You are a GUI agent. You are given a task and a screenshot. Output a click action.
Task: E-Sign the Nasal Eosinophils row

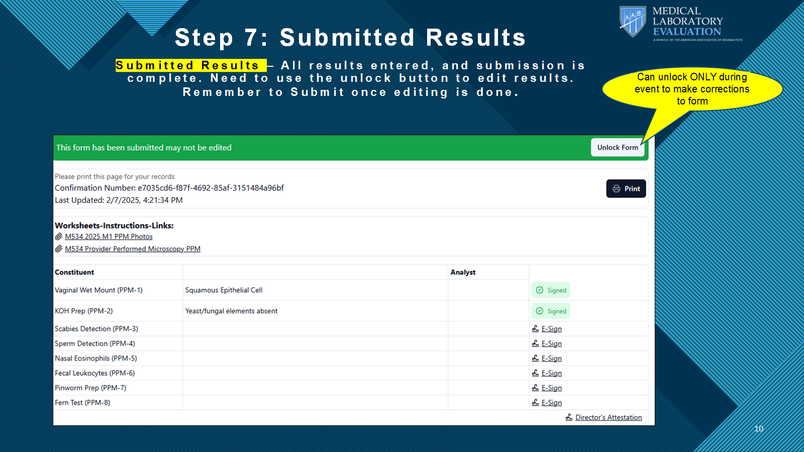click(x=551, y=359)
